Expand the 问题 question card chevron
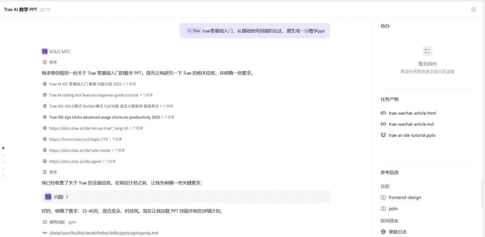The width and height of the screenshot is (485, 237). pyautogui.click(x=67, y=197)
